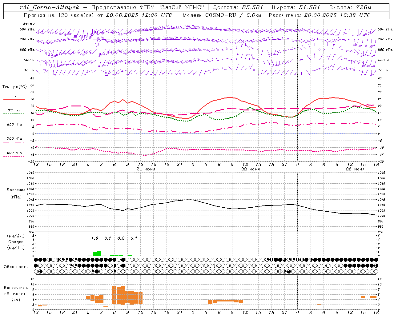The width and height of the screenshot is (394, 315).
Task: Click the Конвективн. convective cloud label
Action: tap(16, 288)
